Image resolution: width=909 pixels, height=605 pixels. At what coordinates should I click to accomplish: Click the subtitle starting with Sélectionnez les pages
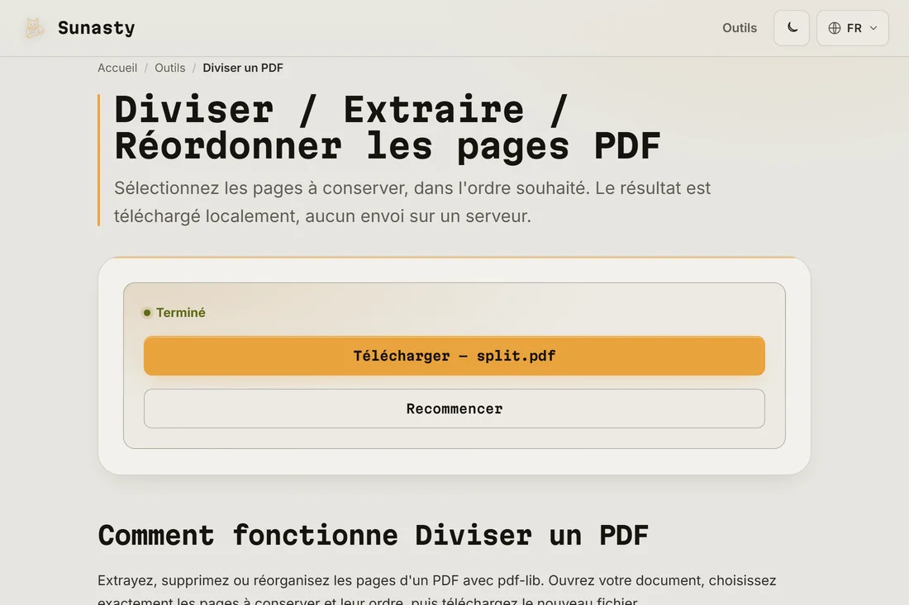pyautogui.click(x=412, y=202)
